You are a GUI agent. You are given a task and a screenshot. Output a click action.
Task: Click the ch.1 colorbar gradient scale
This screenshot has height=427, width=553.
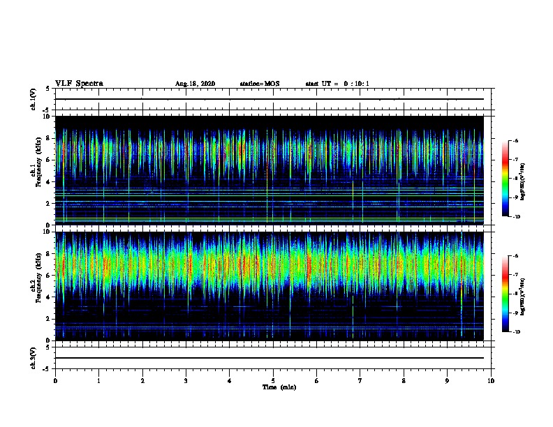click(x=505, y=179)
